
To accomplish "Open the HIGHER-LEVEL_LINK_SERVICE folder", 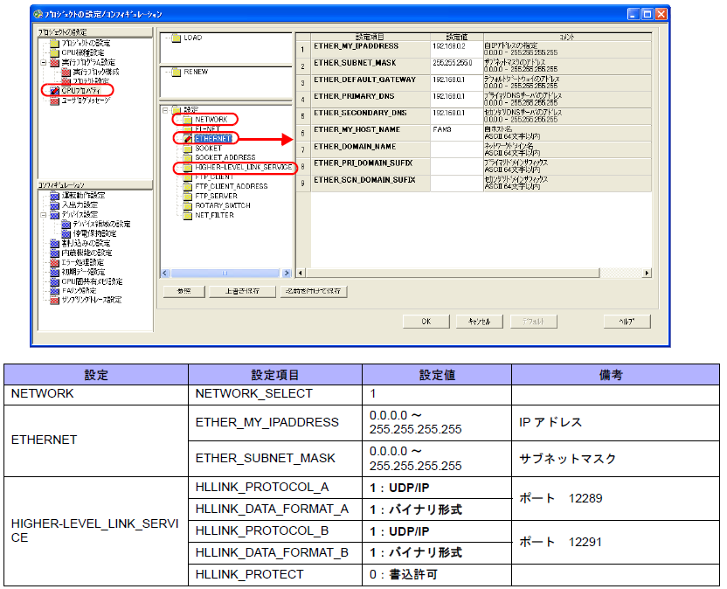I will point(188,167).
